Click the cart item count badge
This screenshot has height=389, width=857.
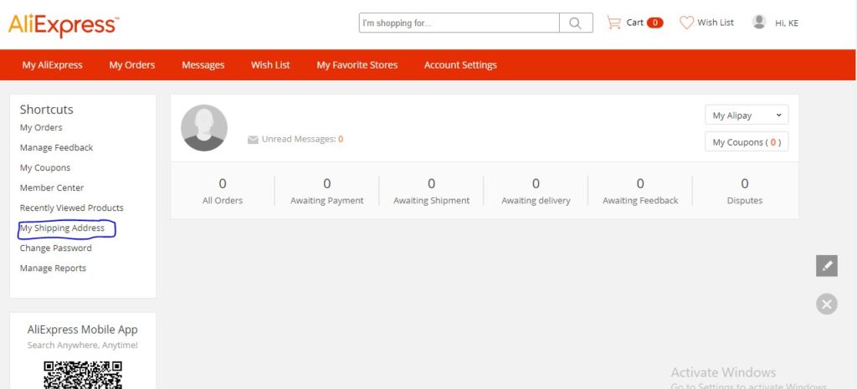(x=654, y=23)
